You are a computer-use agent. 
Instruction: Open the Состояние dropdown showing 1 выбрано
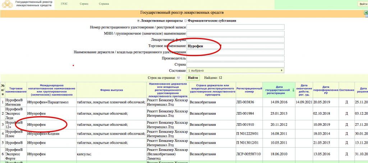[x=235, y=70]
